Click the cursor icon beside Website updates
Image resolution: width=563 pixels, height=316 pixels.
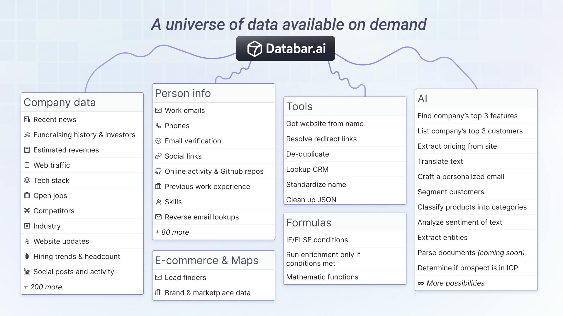(x=27, y=241)
